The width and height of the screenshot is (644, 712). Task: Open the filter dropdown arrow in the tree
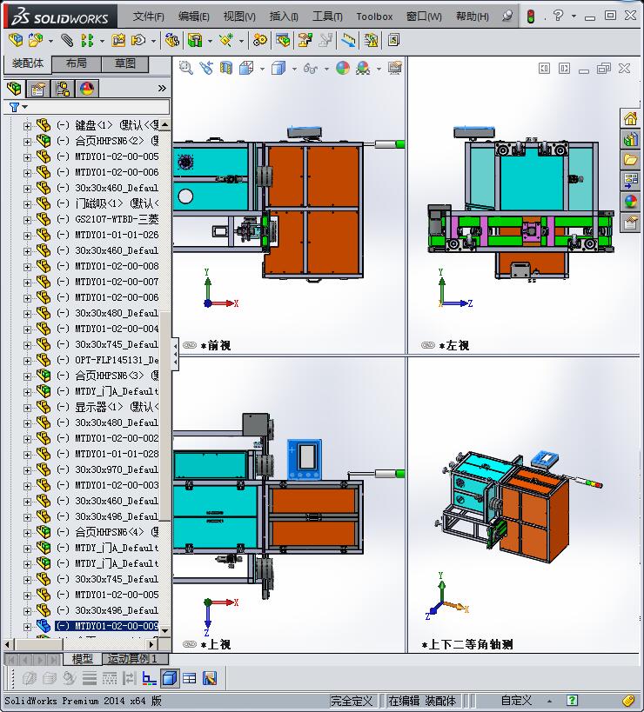click(x=25, y=107)
